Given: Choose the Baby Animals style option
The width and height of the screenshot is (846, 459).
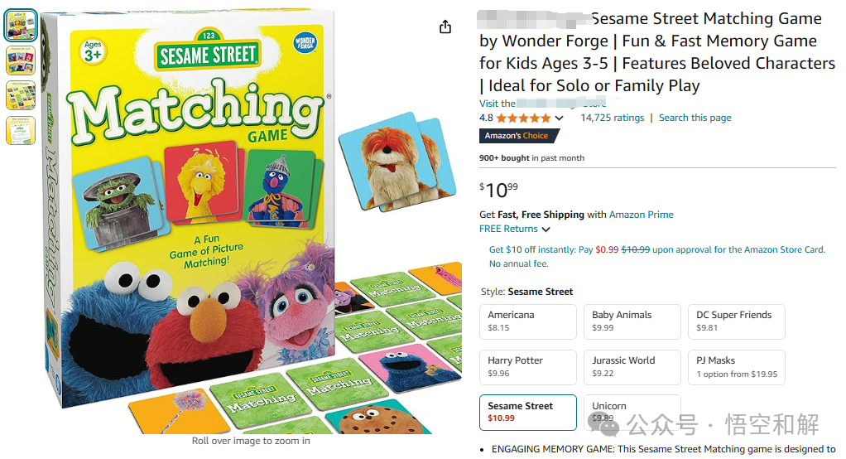Looking at the screenshot, I should click(x=632, y=321).
